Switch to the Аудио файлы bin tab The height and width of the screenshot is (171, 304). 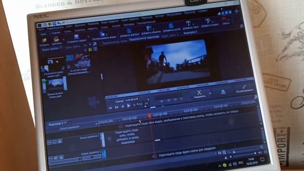tap(73, 47)
